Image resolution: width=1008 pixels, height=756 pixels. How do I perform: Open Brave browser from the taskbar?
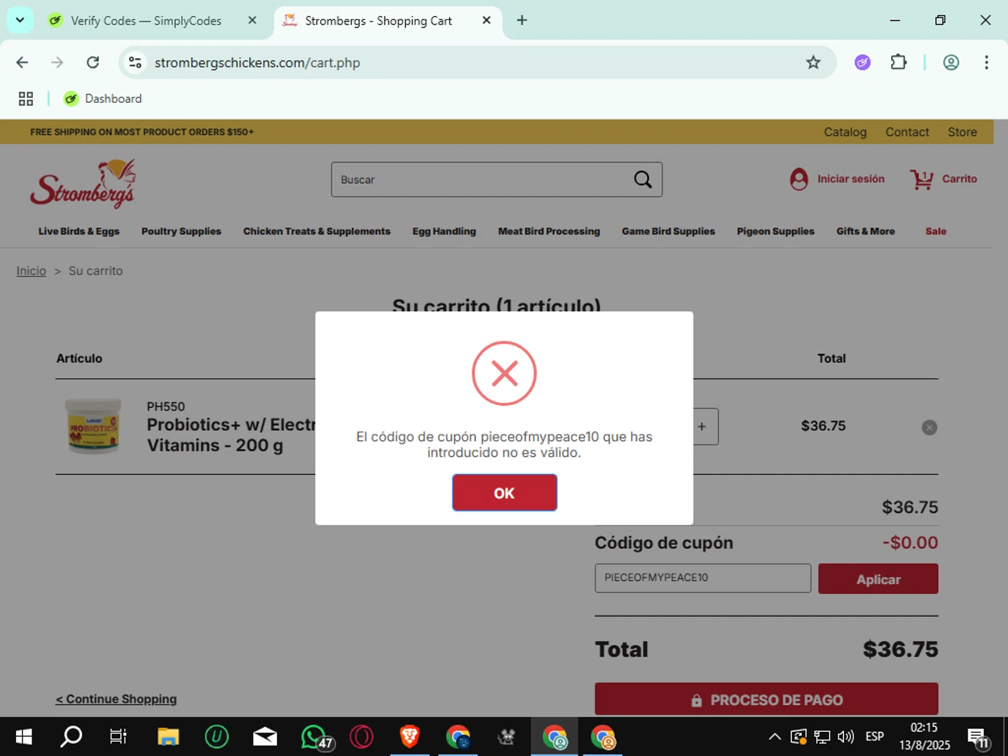tap(410, 737)
